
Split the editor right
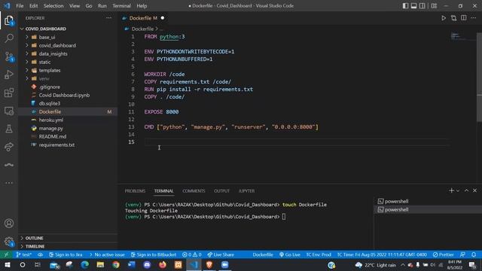pyautogui.click(x=464, y=18)
